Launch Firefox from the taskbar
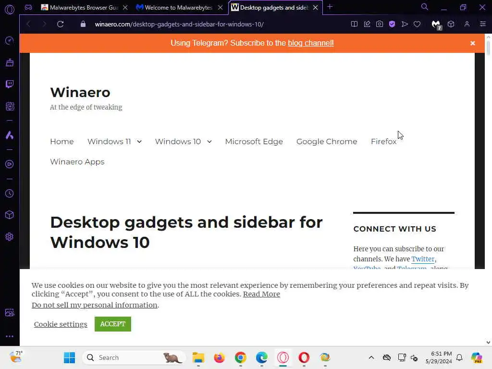 coord(219,357)
